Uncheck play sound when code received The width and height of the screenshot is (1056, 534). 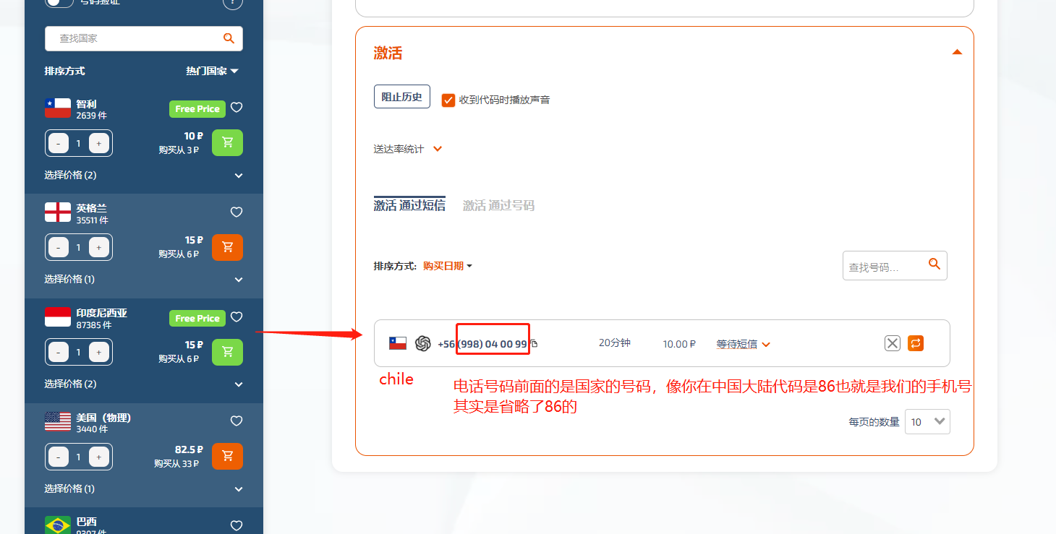[448, 100]
